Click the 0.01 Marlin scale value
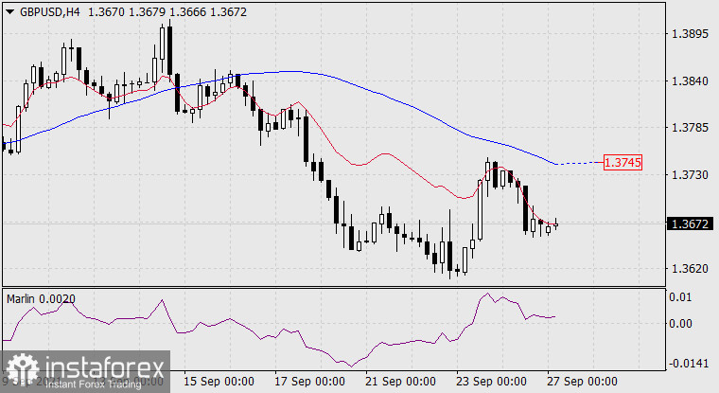 click(x=680, y=297)
